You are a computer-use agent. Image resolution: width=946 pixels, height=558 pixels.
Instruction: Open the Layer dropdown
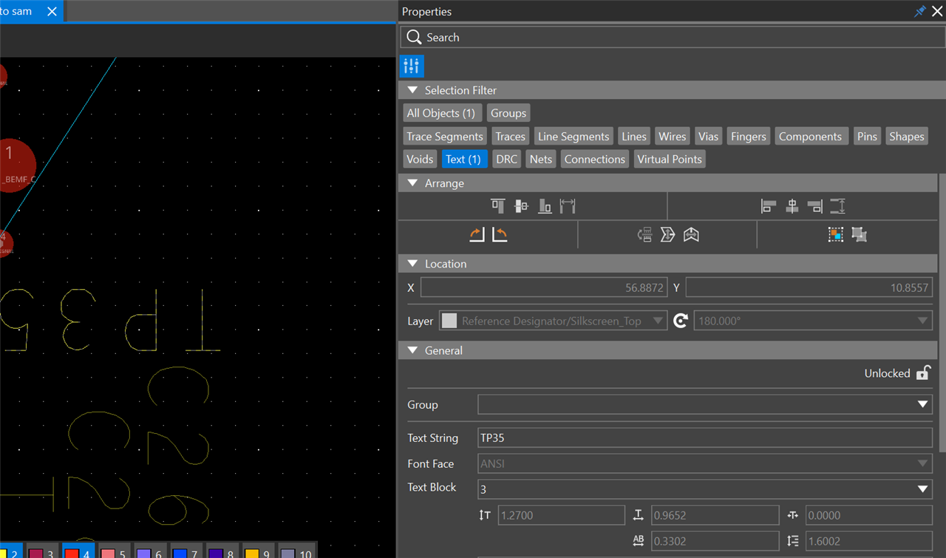tap(554, 321)
